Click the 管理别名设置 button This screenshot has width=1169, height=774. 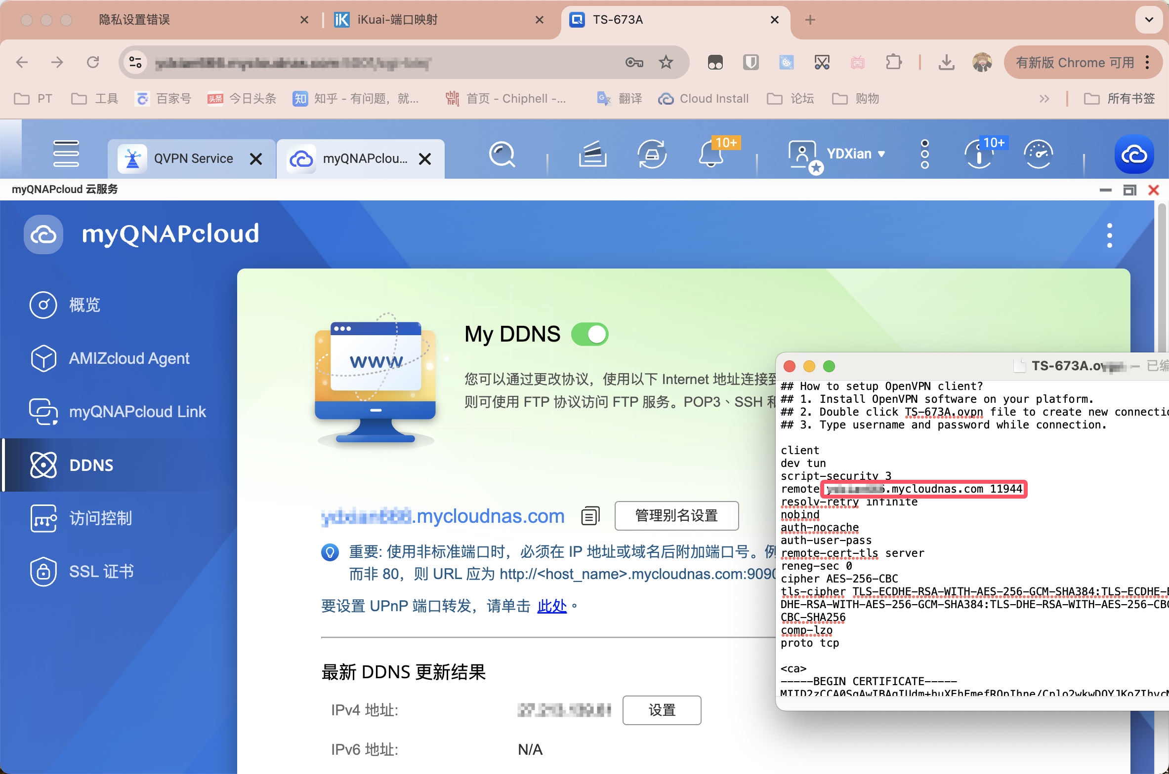coord(676,516)
